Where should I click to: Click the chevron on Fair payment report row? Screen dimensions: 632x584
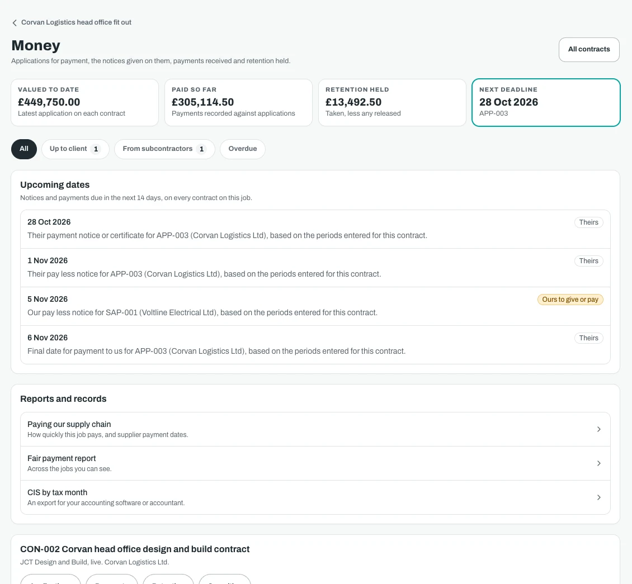tap(598, 463)
